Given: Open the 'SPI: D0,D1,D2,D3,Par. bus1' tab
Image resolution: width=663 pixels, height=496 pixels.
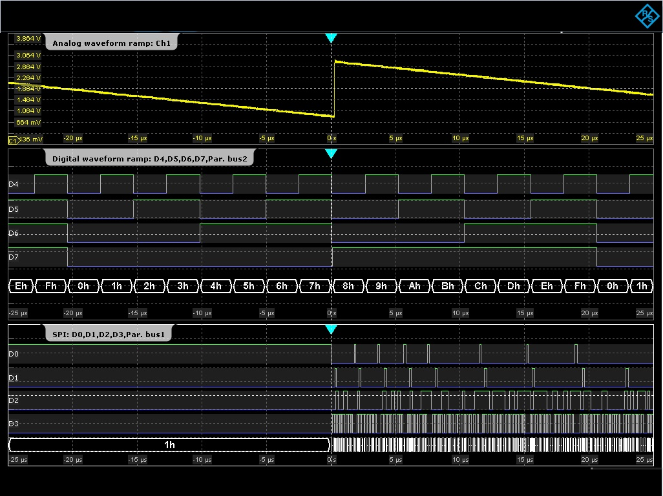Looking at the screenshot, I should (109, 334).
